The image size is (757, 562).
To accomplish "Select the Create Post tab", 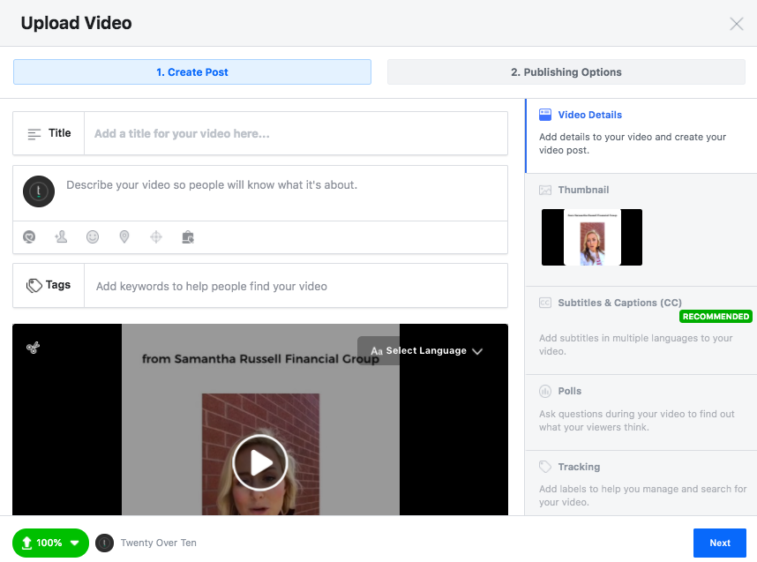I will tap(192, 72).
